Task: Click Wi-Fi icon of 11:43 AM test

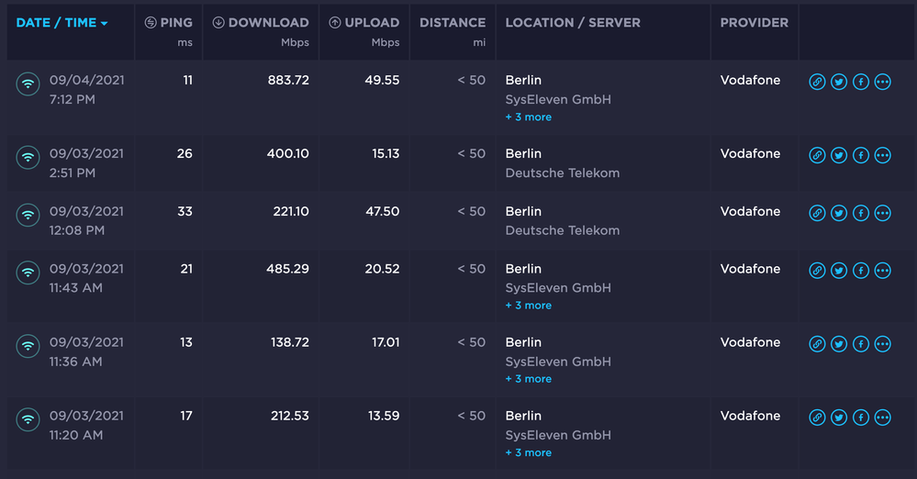Action: click(x=28, y=273)
